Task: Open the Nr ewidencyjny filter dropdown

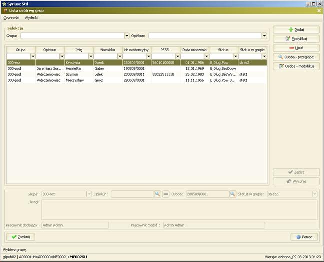Action: pyautogui.click(x=149, y=56)
